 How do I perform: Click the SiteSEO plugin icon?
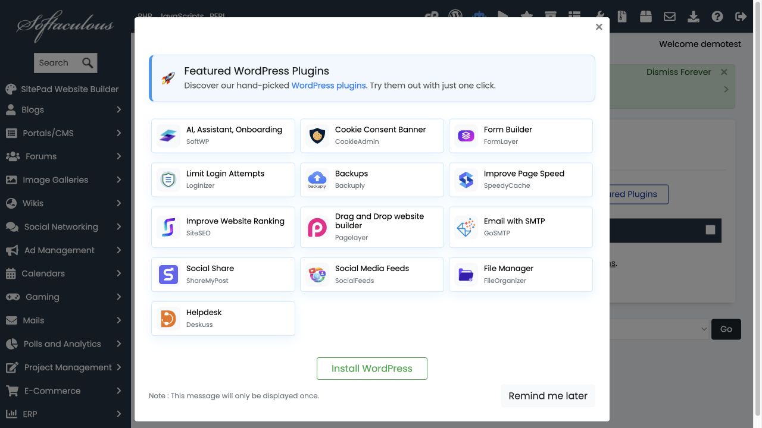(168, 227)
